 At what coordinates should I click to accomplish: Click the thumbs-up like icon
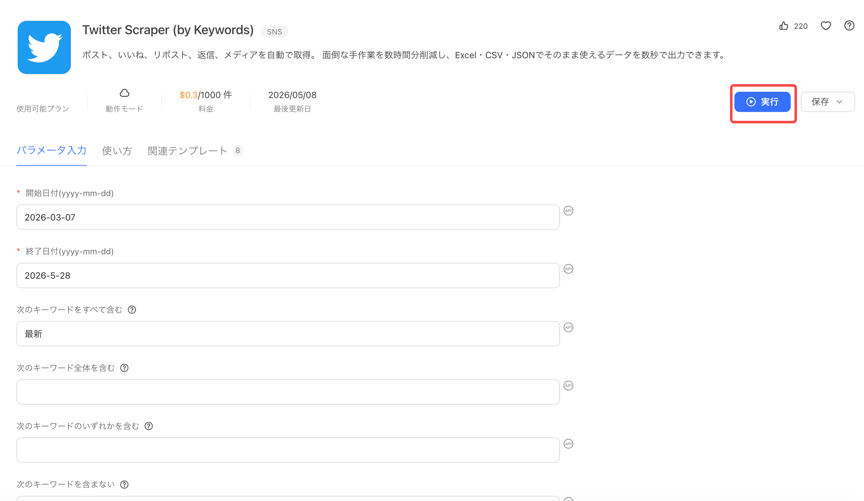click(783, 26)
